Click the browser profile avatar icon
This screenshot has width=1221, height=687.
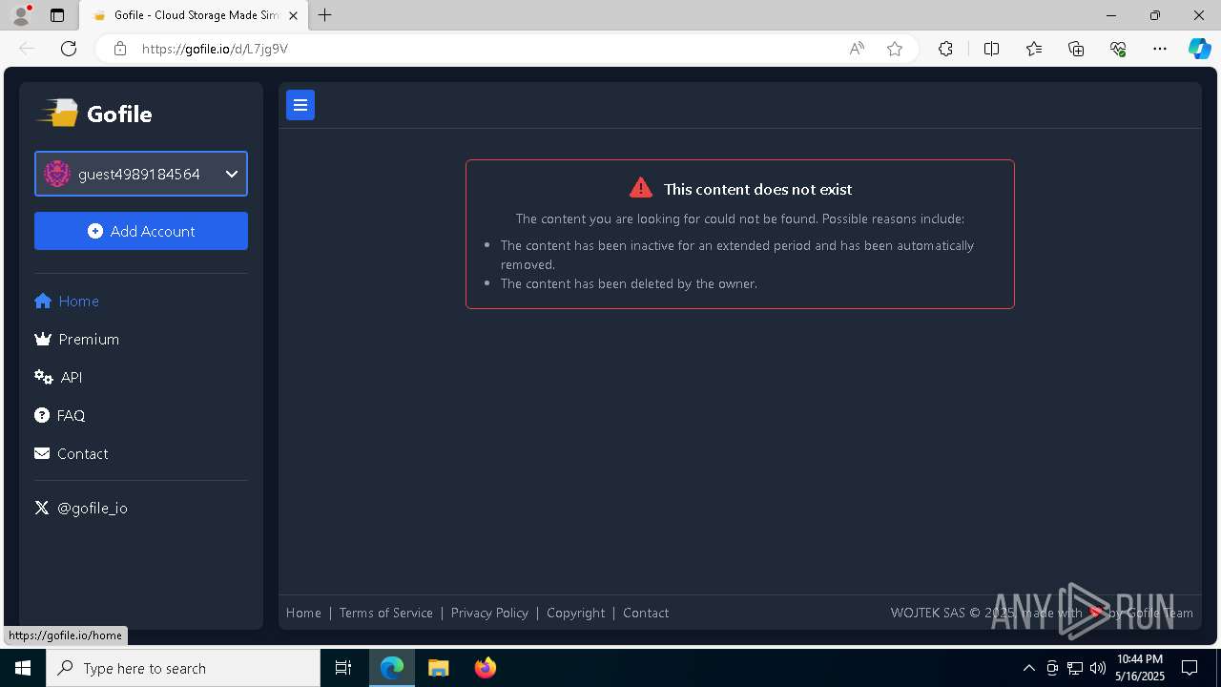point(21,15)
